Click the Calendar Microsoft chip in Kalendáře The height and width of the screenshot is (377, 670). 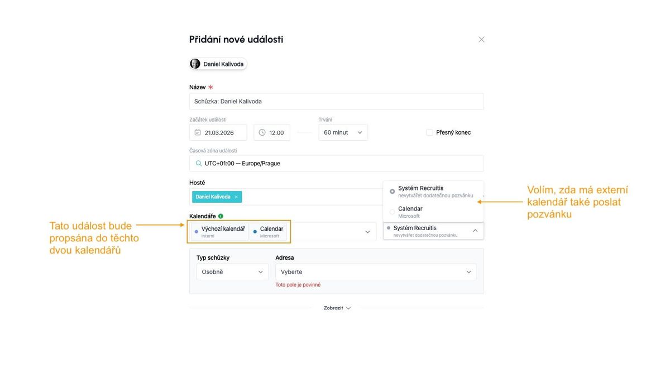point(268,231)
